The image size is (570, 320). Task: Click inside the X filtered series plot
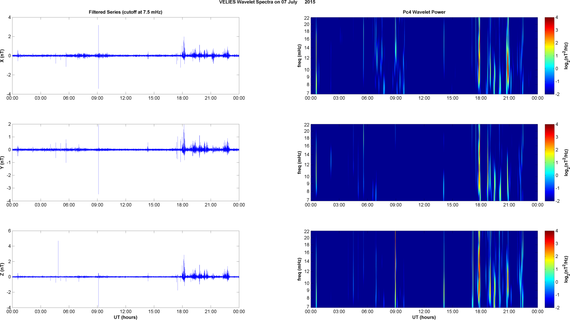click(126, 56)
